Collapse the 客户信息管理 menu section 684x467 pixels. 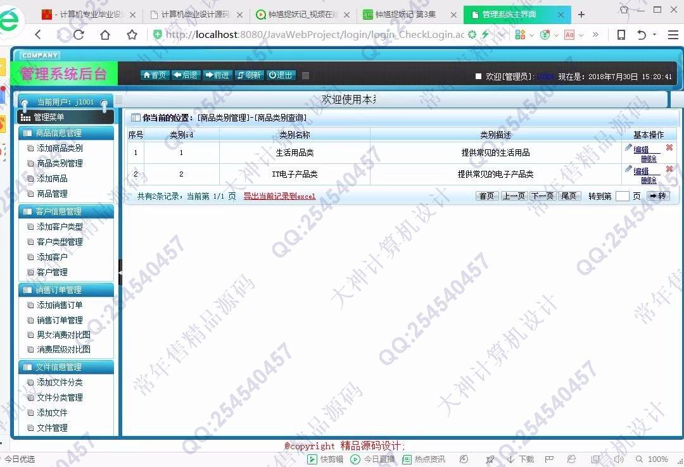[x=66, y=211]
